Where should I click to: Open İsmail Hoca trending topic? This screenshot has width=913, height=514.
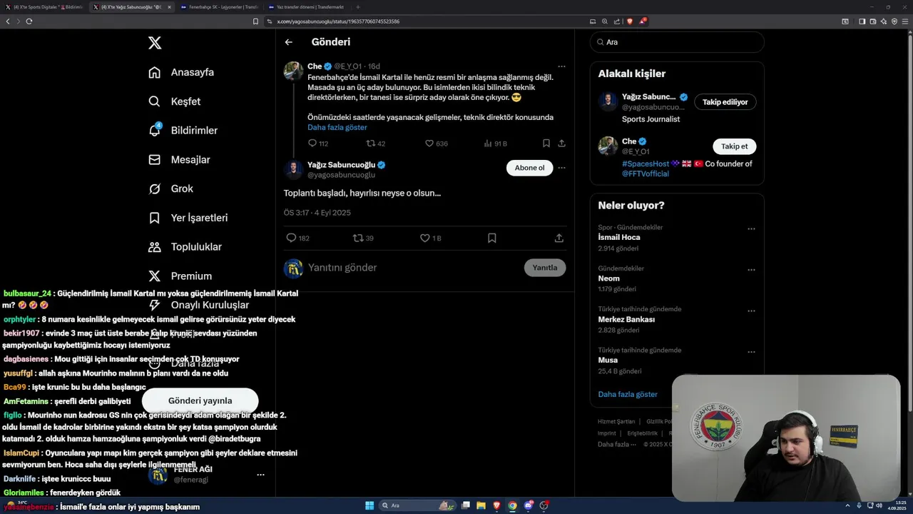point(619,237)
